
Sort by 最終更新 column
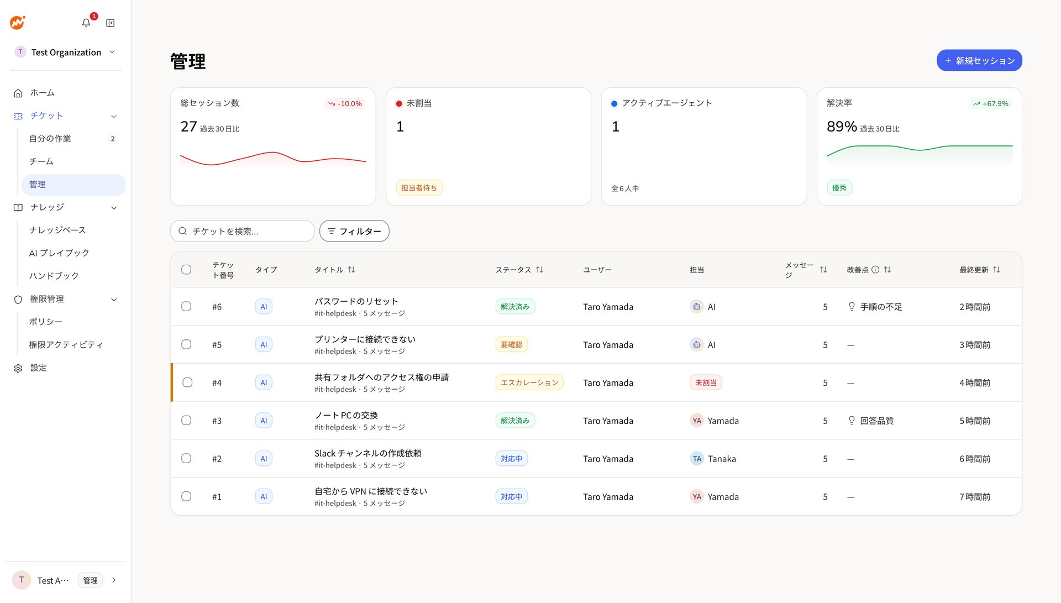[x=996, y=270]
